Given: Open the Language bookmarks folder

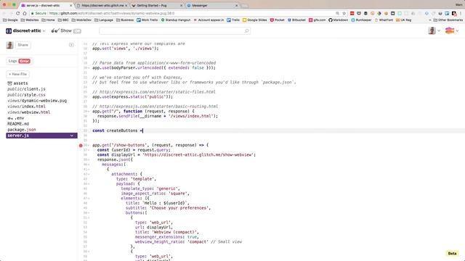Looking at the screenshot, I should point(104,20).
